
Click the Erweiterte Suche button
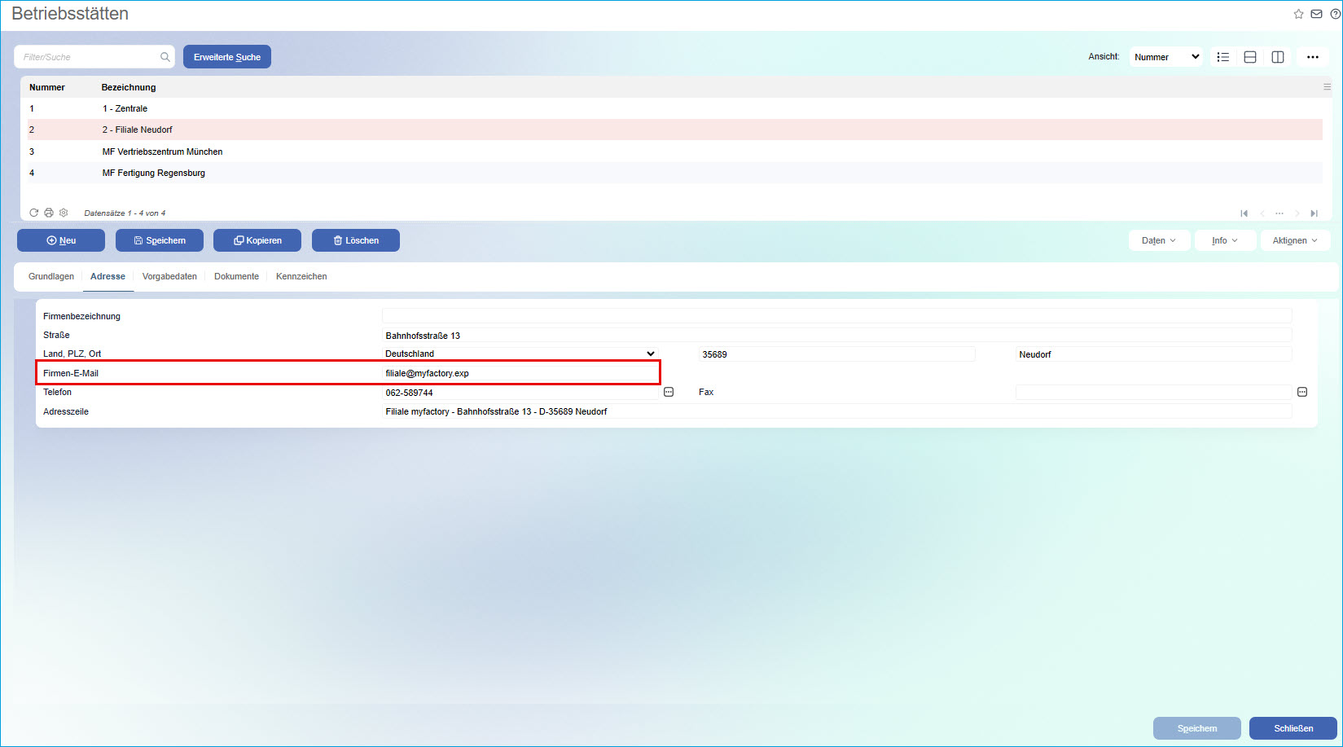(x=227, y=57)
